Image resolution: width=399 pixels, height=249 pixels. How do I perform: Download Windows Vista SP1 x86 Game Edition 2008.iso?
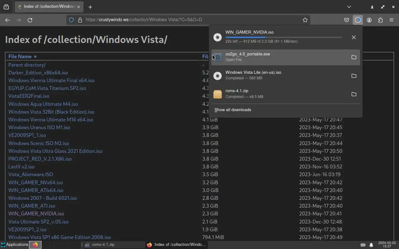tap(60, 237)
